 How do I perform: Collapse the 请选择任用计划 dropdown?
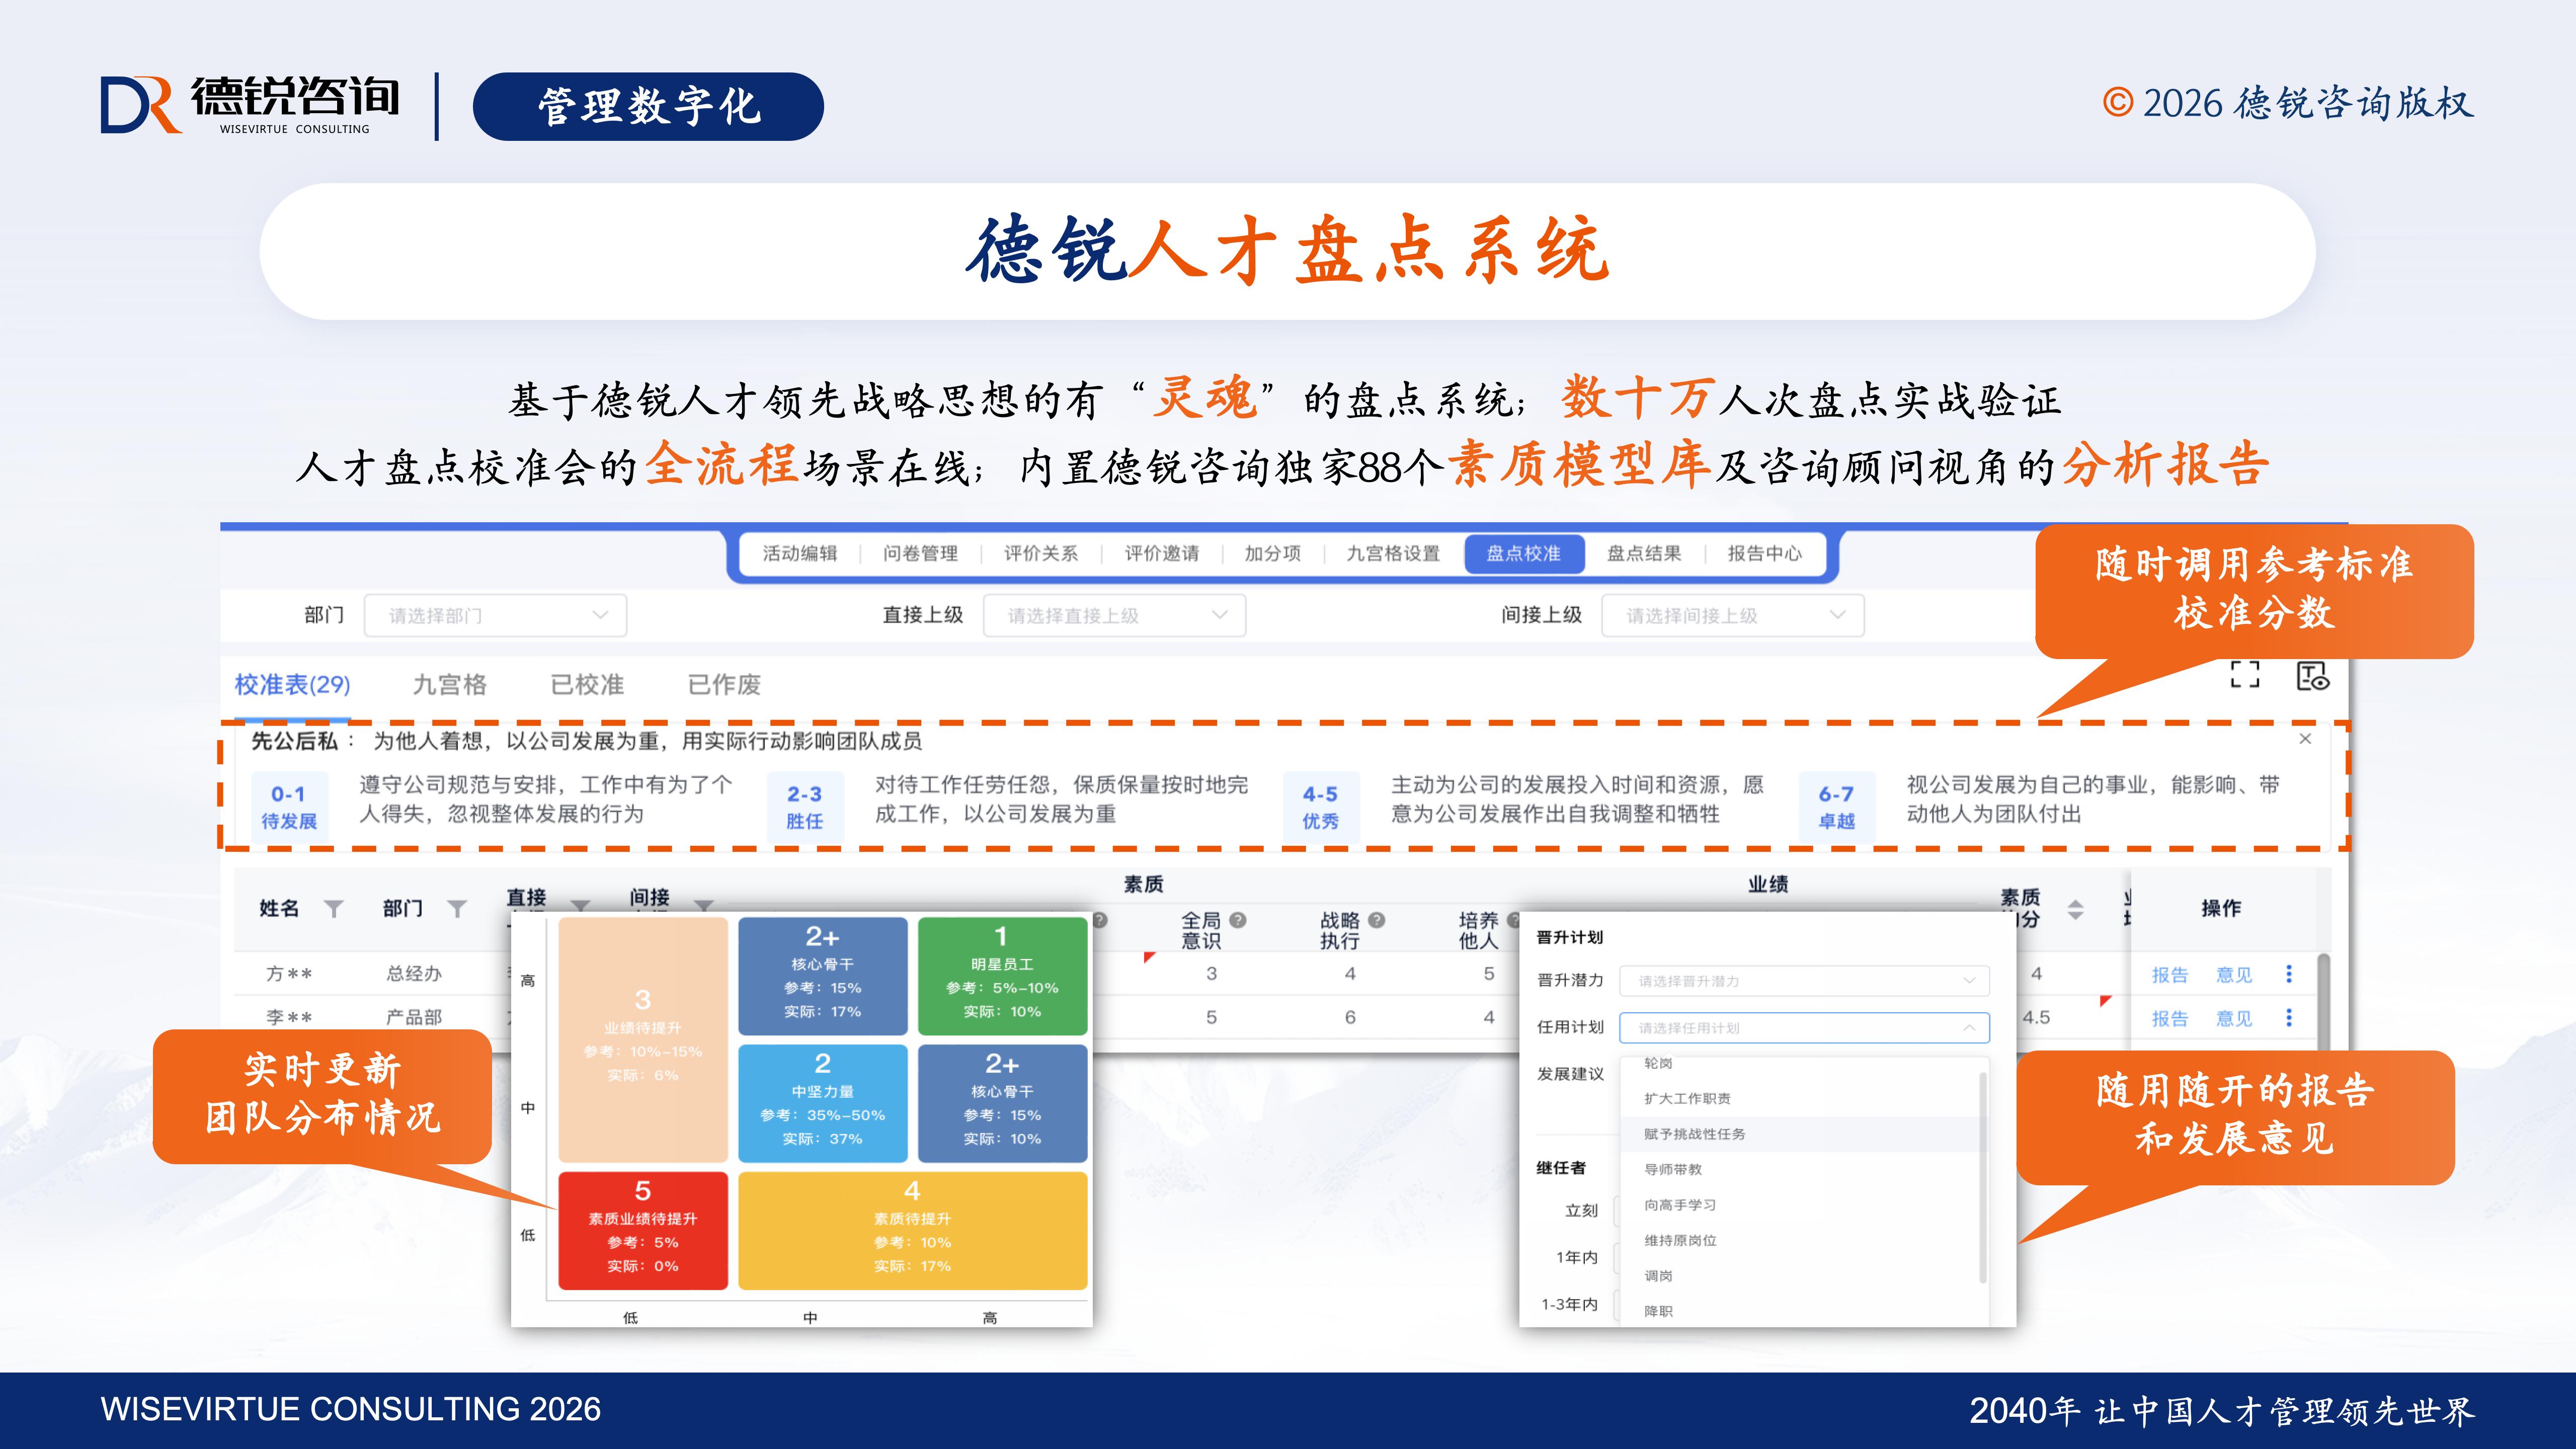click(x=1804, y=1028)
